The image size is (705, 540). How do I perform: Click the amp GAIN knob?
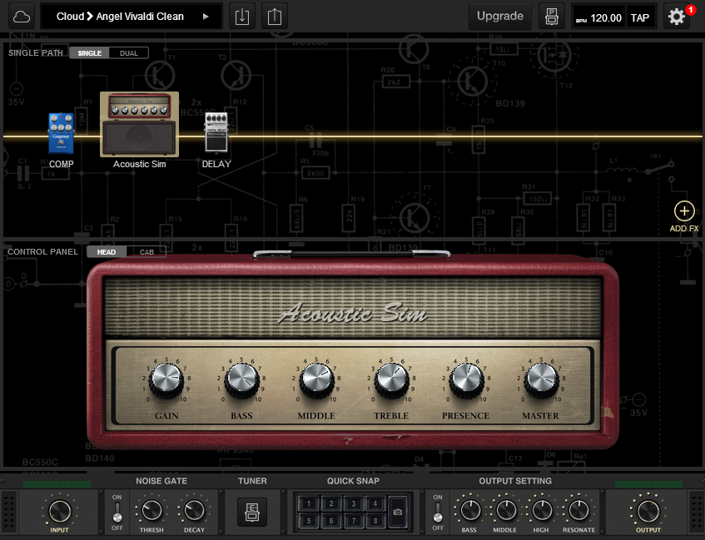coord(166,380)
